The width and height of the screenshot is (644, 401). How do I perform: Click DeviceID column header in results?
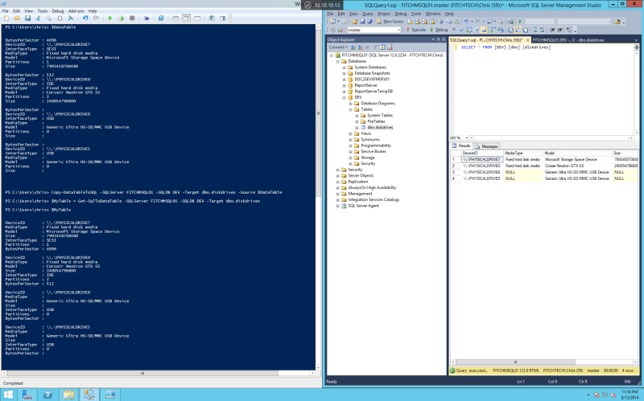point(481,153)
